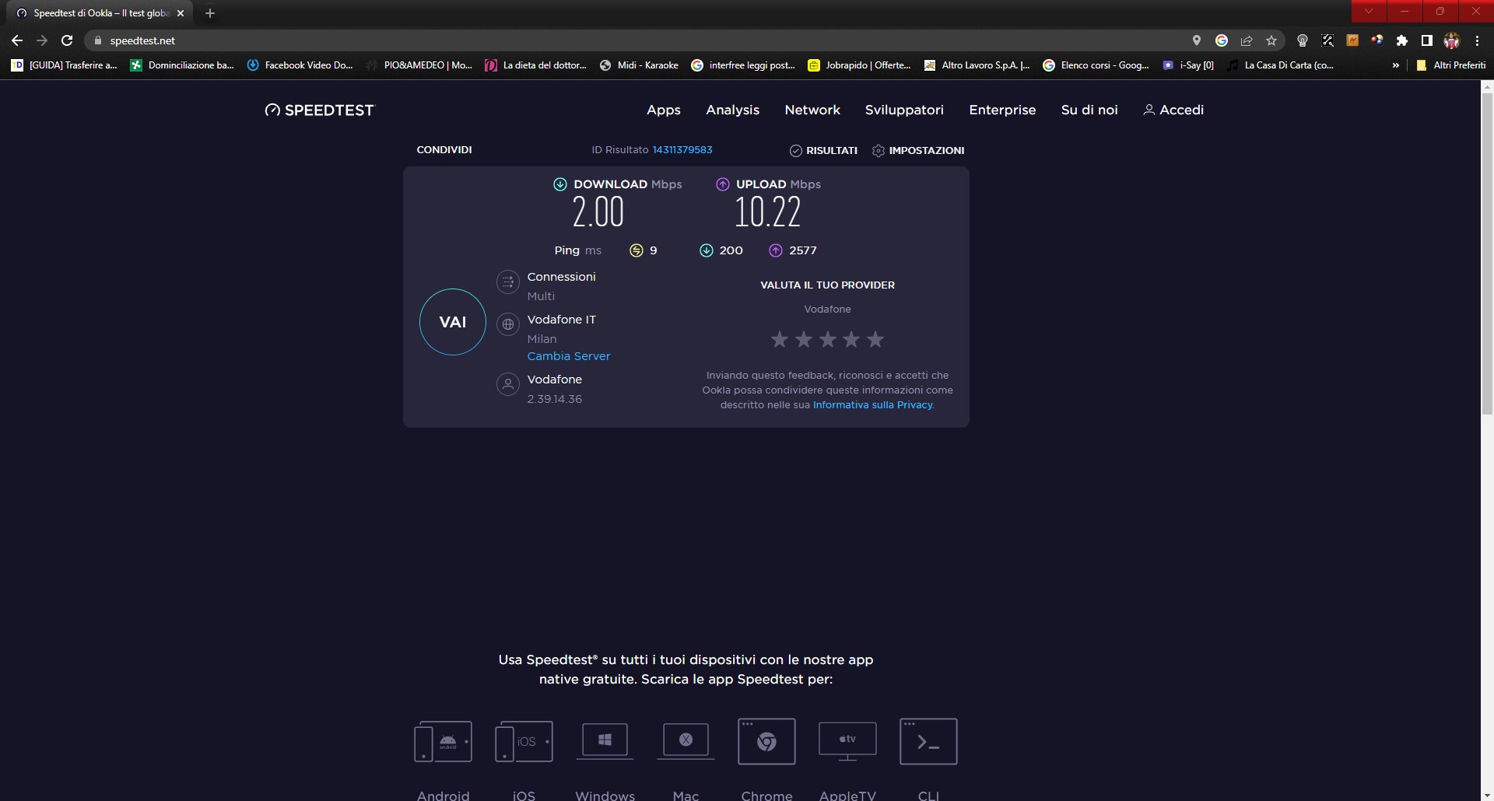Reload the page with the refresh icon
This screenshot has width=1494, height=801.
point(67,40)
